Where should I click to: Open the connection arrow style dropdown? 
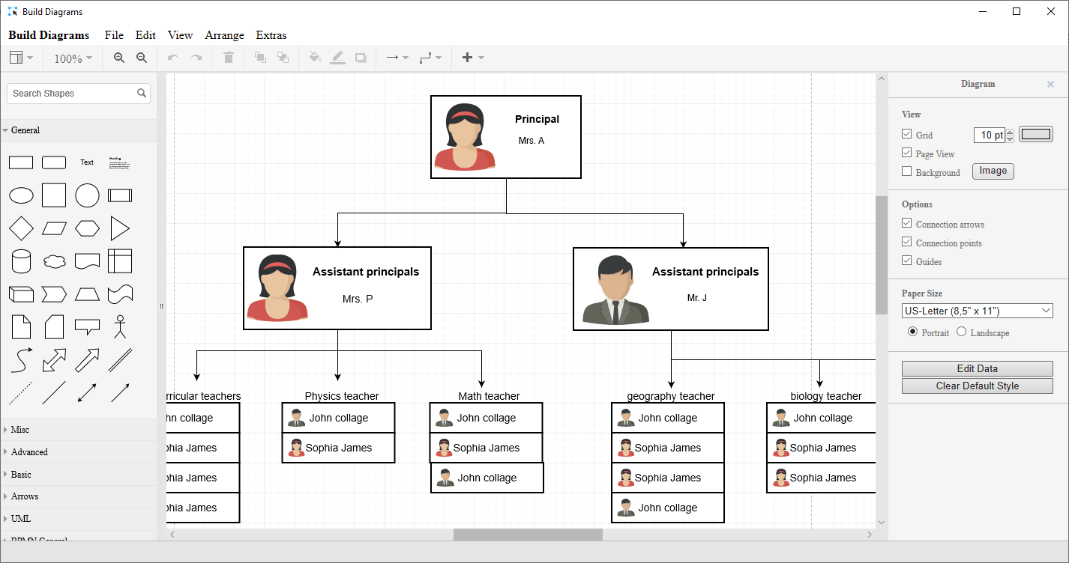coord(397,58)
